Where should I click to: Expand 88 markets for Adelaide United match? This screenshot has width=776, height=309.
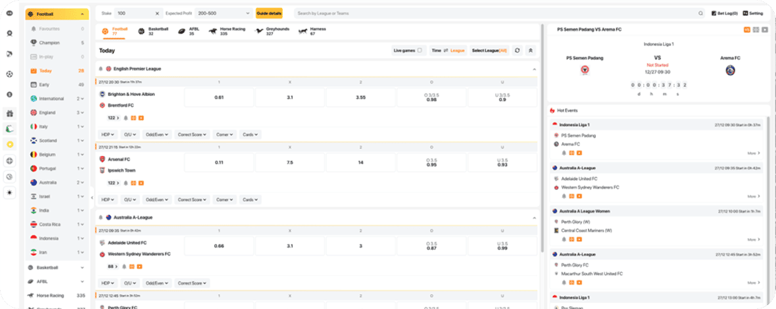pyautogui.click(x=113, y=266)
